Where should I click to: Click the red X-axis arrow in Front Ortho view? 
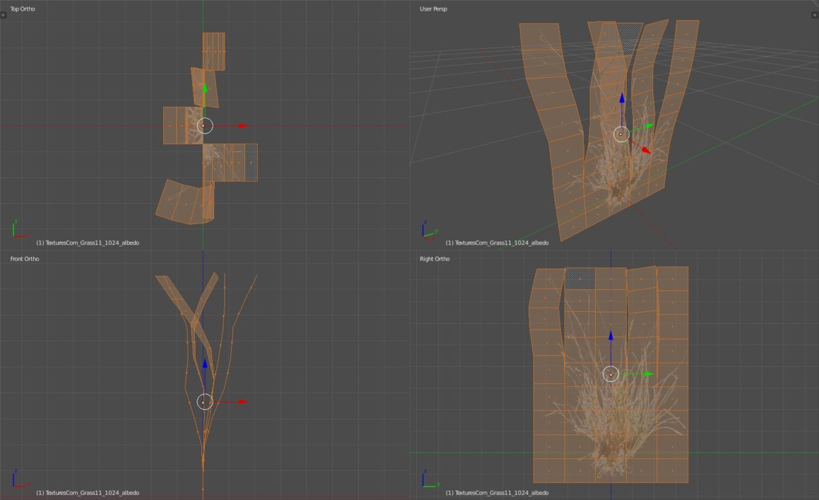point(241,400)
